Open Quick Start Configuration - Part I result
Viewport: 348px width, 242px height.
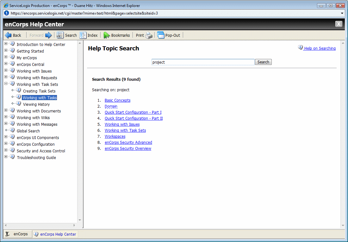tap(133, 112)
